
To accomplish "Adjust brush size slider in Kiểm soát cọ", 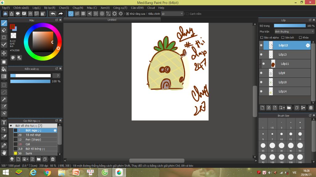I will [31, 76].
